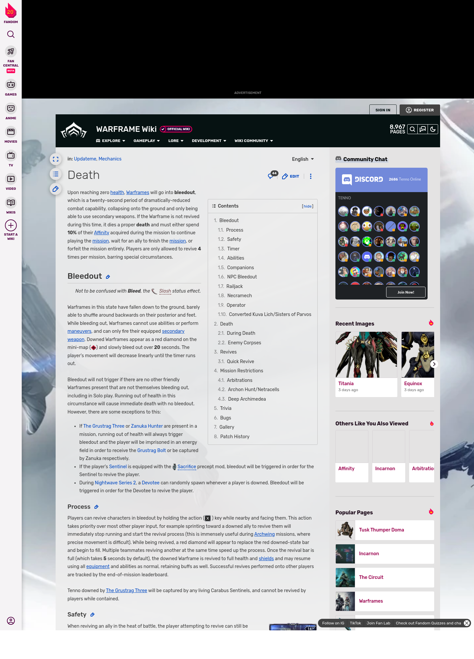Viewport: 474px width, 659px height.
Task: Open the floating table of contents icon
Action: (x=56, y=174)
